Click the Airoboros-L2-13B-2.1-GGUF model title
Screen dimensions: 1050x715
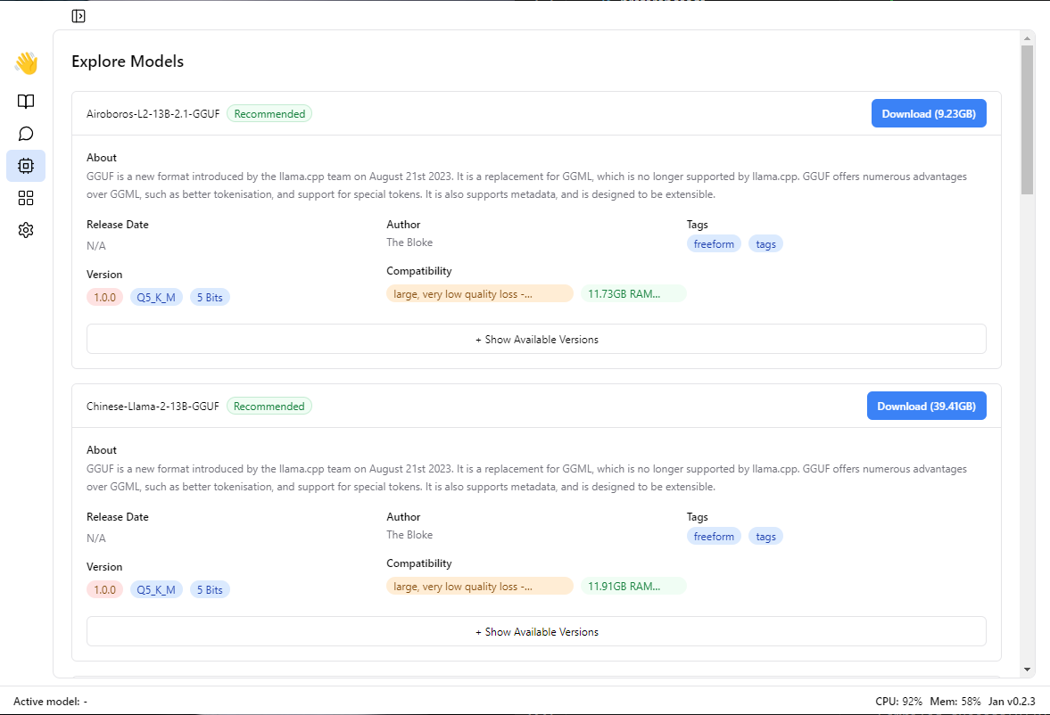click(x=153, y=114)
